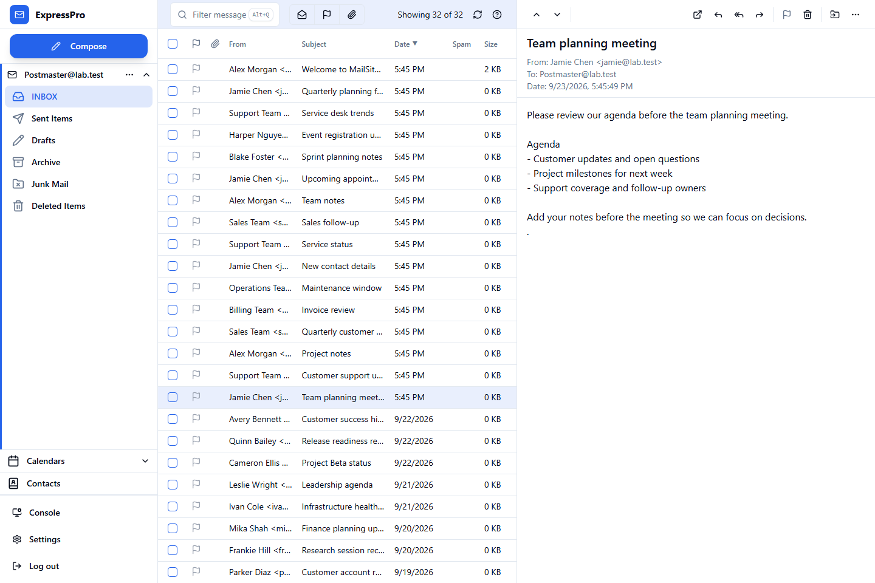
Task: Sort by the attachment column header
Action: (x=215, y=44)
